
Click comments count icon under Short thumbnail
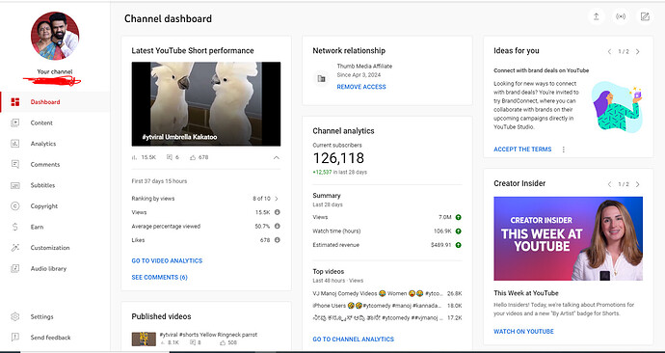[x=170, y=157]
